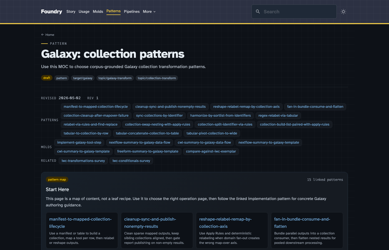Click the pattern map badge
389x250 pixels.
(x=57, y=180)
